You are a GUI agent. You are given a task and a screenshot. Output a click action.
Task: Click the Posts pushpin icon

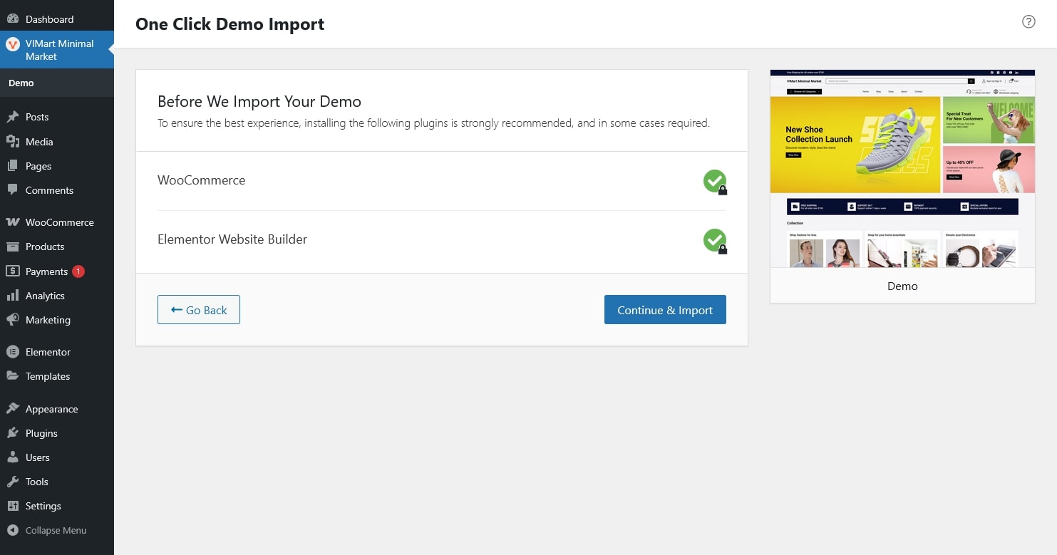(12, 117)
